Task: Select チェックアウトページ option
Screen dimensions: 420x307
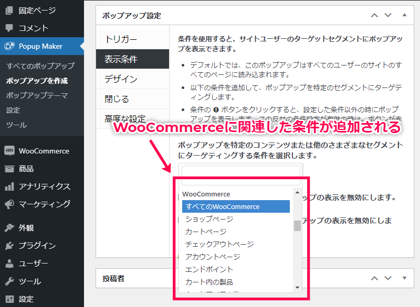Action: pos(236,244)
